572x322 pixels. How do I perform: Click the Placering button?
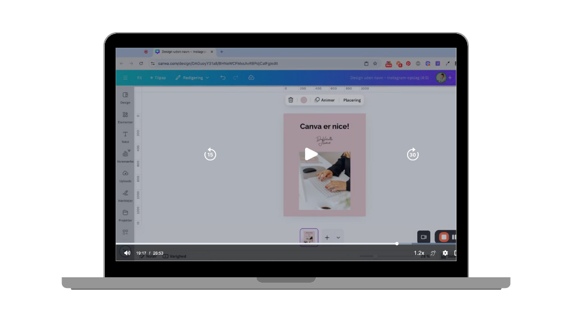pos(352,100)
